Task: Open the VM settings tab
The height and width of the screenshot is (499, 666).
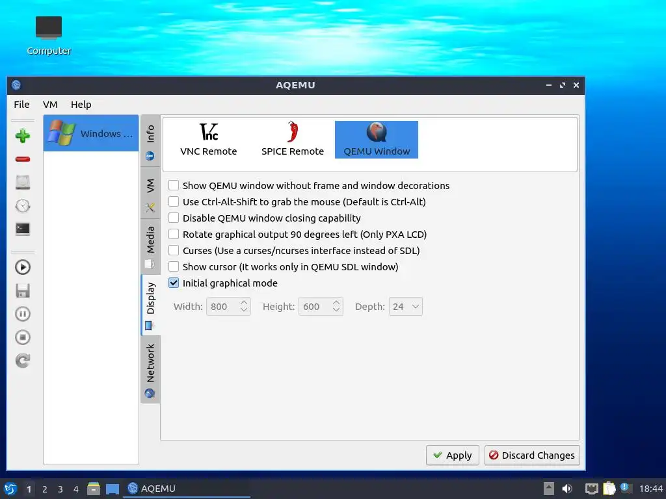Action: (x=150, y=193)
